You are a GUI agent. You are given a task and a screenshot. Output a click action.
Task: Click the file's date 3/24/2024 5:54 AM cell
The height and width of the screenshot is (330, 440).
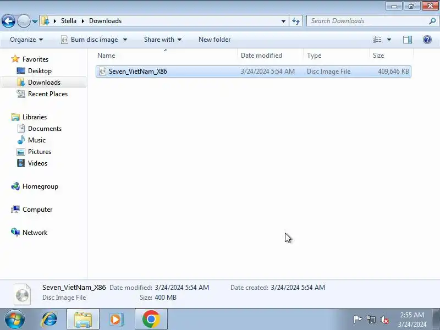click(267, 71)
